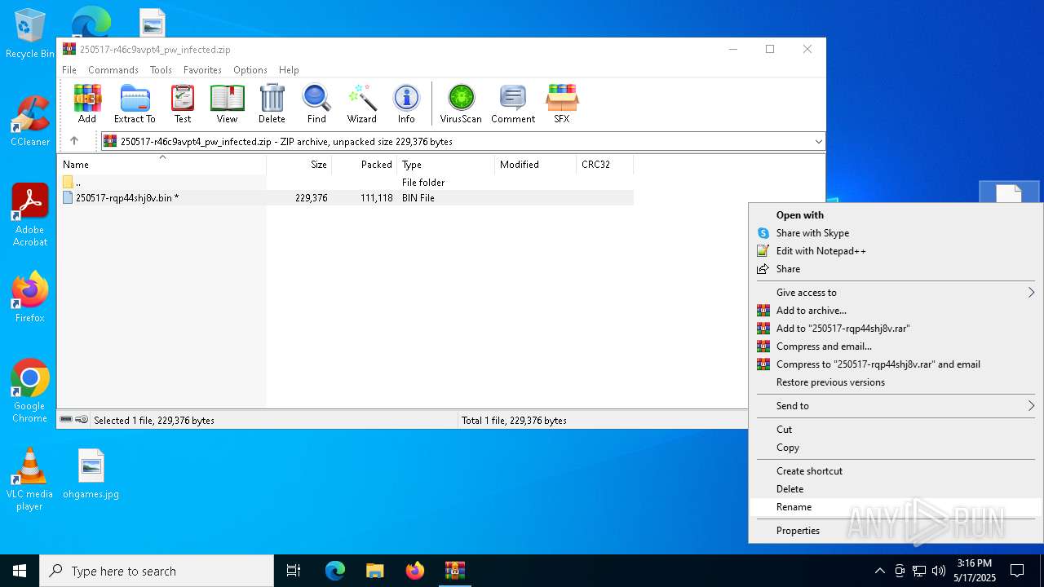Open the notification center icon
1044x587 pixels.
[x=1017, y=571]
